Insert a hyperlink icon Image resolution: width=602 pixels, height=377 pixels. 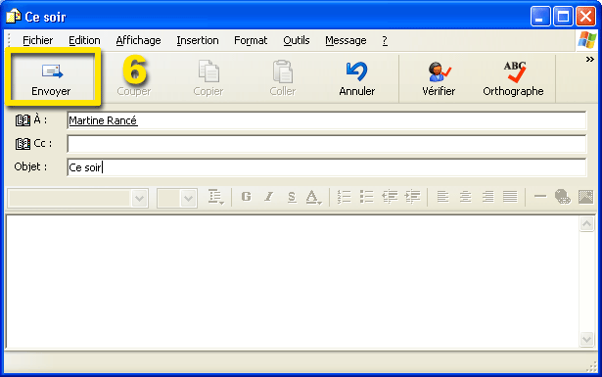tap(563, 197)
